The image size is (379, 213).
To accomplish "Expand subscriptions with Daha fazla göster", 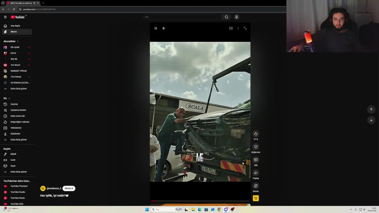I will [x=17, y=89].
